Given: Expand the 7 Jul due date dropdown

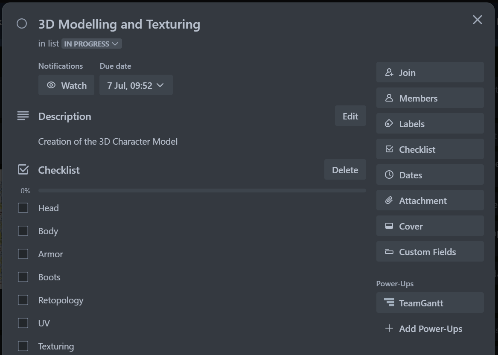Looking at the screenshot, I should (136, 85).
